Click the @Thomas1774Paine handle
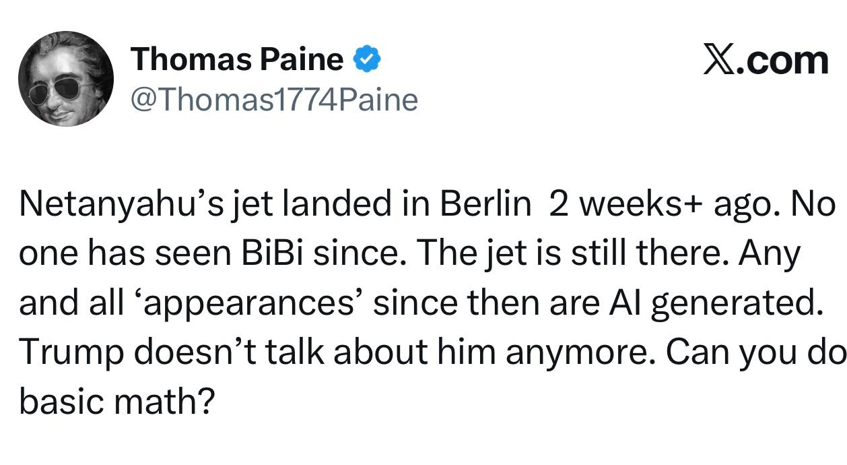This screenshot has width=847, height=465. tap(274, 100)
